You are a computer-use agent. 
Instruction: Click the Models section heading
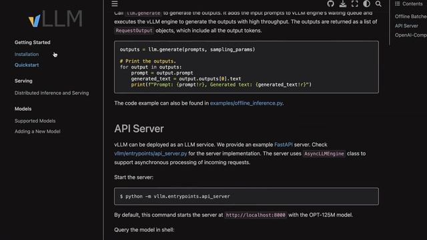tap(23, 109)
